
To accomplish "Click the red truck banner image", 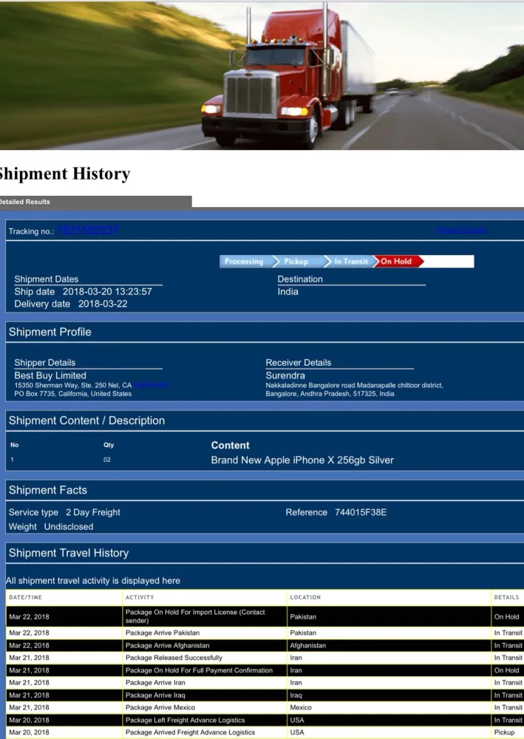I will [x=262, y=75].
